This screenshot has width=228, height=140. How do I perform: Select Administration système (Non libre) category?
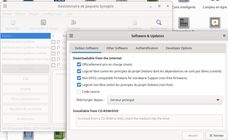(26, 47)
